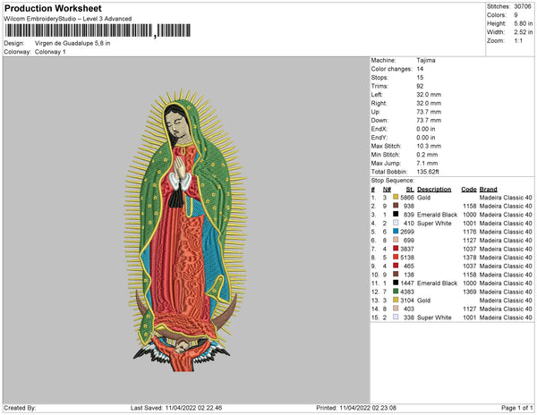The width and height of the screenshot is (537, 415).
Task: Click the Virgen de Guadalupe embroidery preview
Action: 185,230
